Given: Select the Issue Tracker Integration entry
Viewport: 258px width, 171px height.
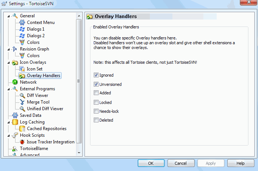Looking at the screenshot, I should pos(51,142).
